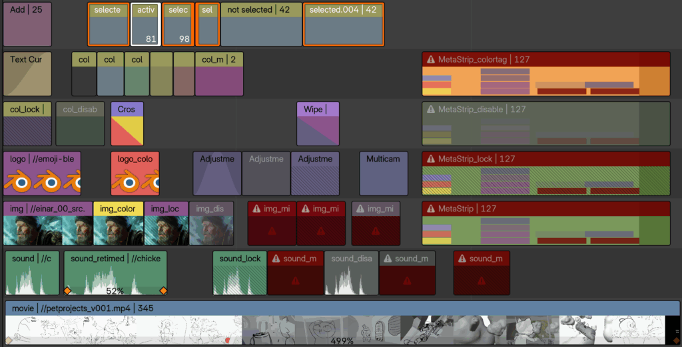682x347 pixels.
Task: Select the 'Wipe' transition strip
Action: (318, 124)
